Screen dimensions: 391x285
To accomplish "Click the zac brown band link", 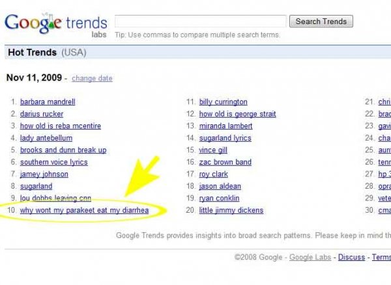I will pyautogui.click(x=225, y=162).
